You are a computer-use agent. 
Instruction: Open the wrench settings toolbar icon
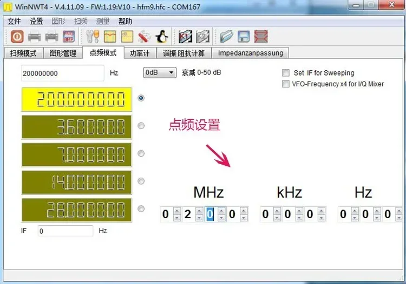click(x=93, y=36)
